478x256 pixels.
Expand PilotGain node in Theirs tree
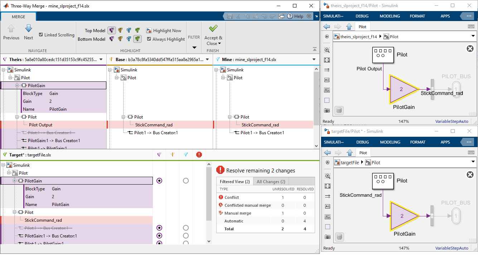[x=17, y=85]
